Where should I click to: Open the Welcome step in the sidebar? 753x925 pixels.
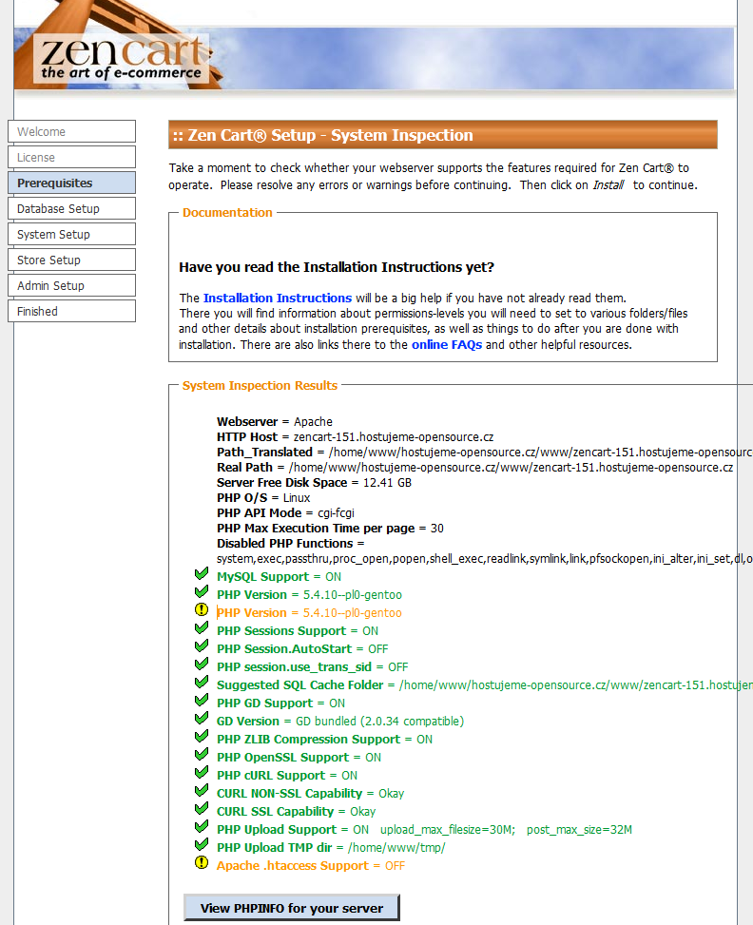pos(71,131)
